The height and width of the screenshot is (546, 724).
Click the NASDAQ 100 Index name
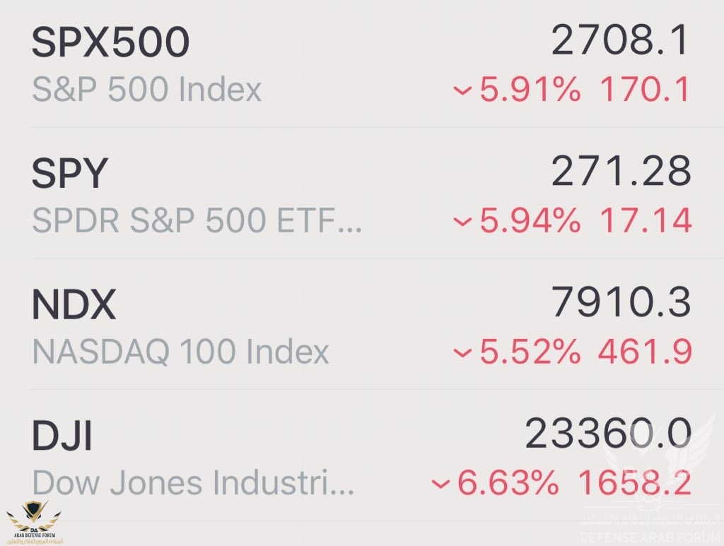pos(181,352)
